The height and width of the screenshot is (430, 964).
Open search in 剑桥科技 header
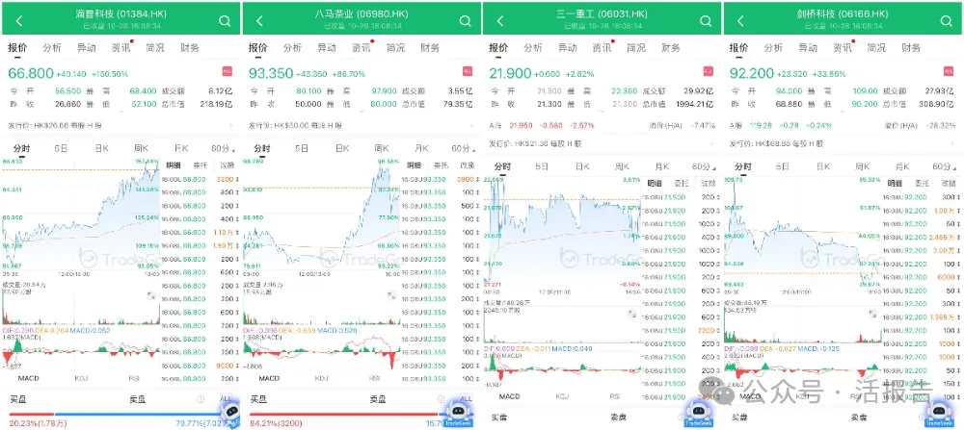(x=947, y=20)
